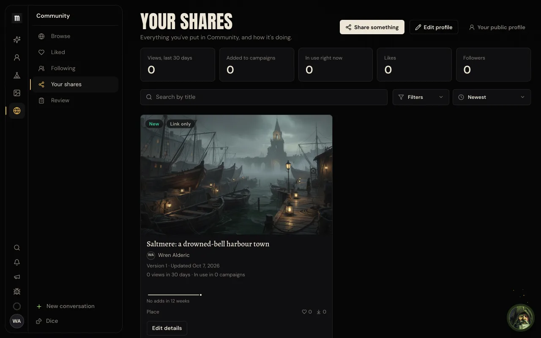
Task: Open the campaigns tent icon in rail
Action: click(x=17, y=75)
